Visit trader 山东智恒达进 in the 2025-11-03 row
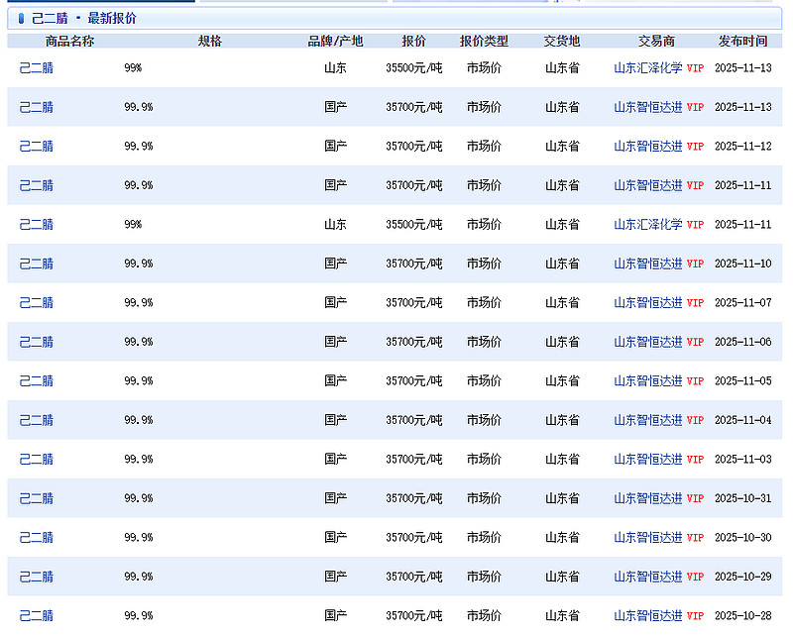The width and height of the screenshot is (793, 635). point(648,459)
